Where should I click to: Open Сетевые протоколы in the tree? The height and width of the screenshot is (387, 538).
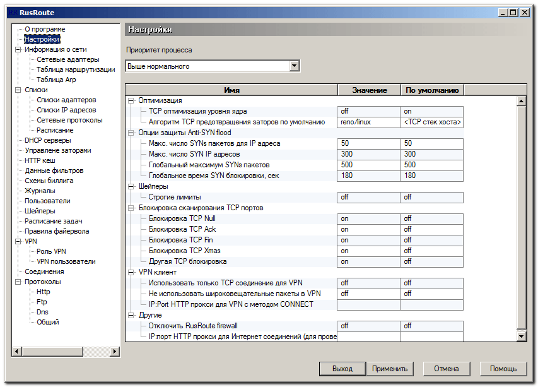(x=69, y=120)
